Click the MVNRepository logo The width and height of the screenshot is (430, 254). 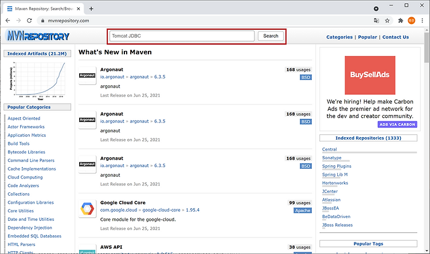(x=38, y=35)
